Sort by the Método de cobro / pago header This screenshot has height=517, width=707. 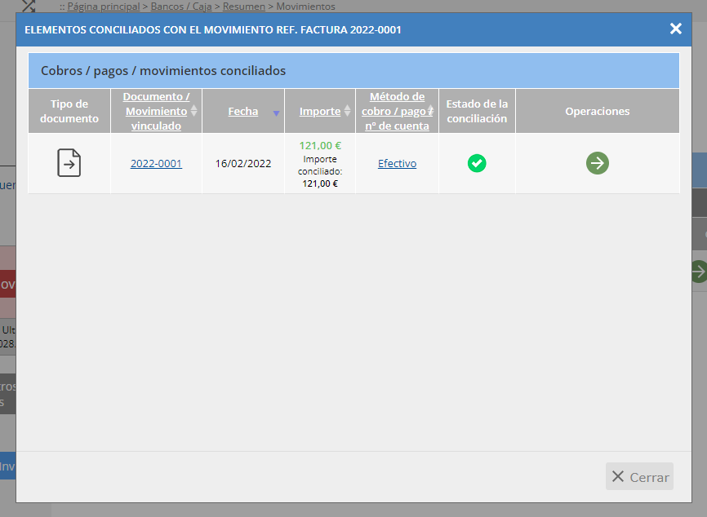(395, 111)
